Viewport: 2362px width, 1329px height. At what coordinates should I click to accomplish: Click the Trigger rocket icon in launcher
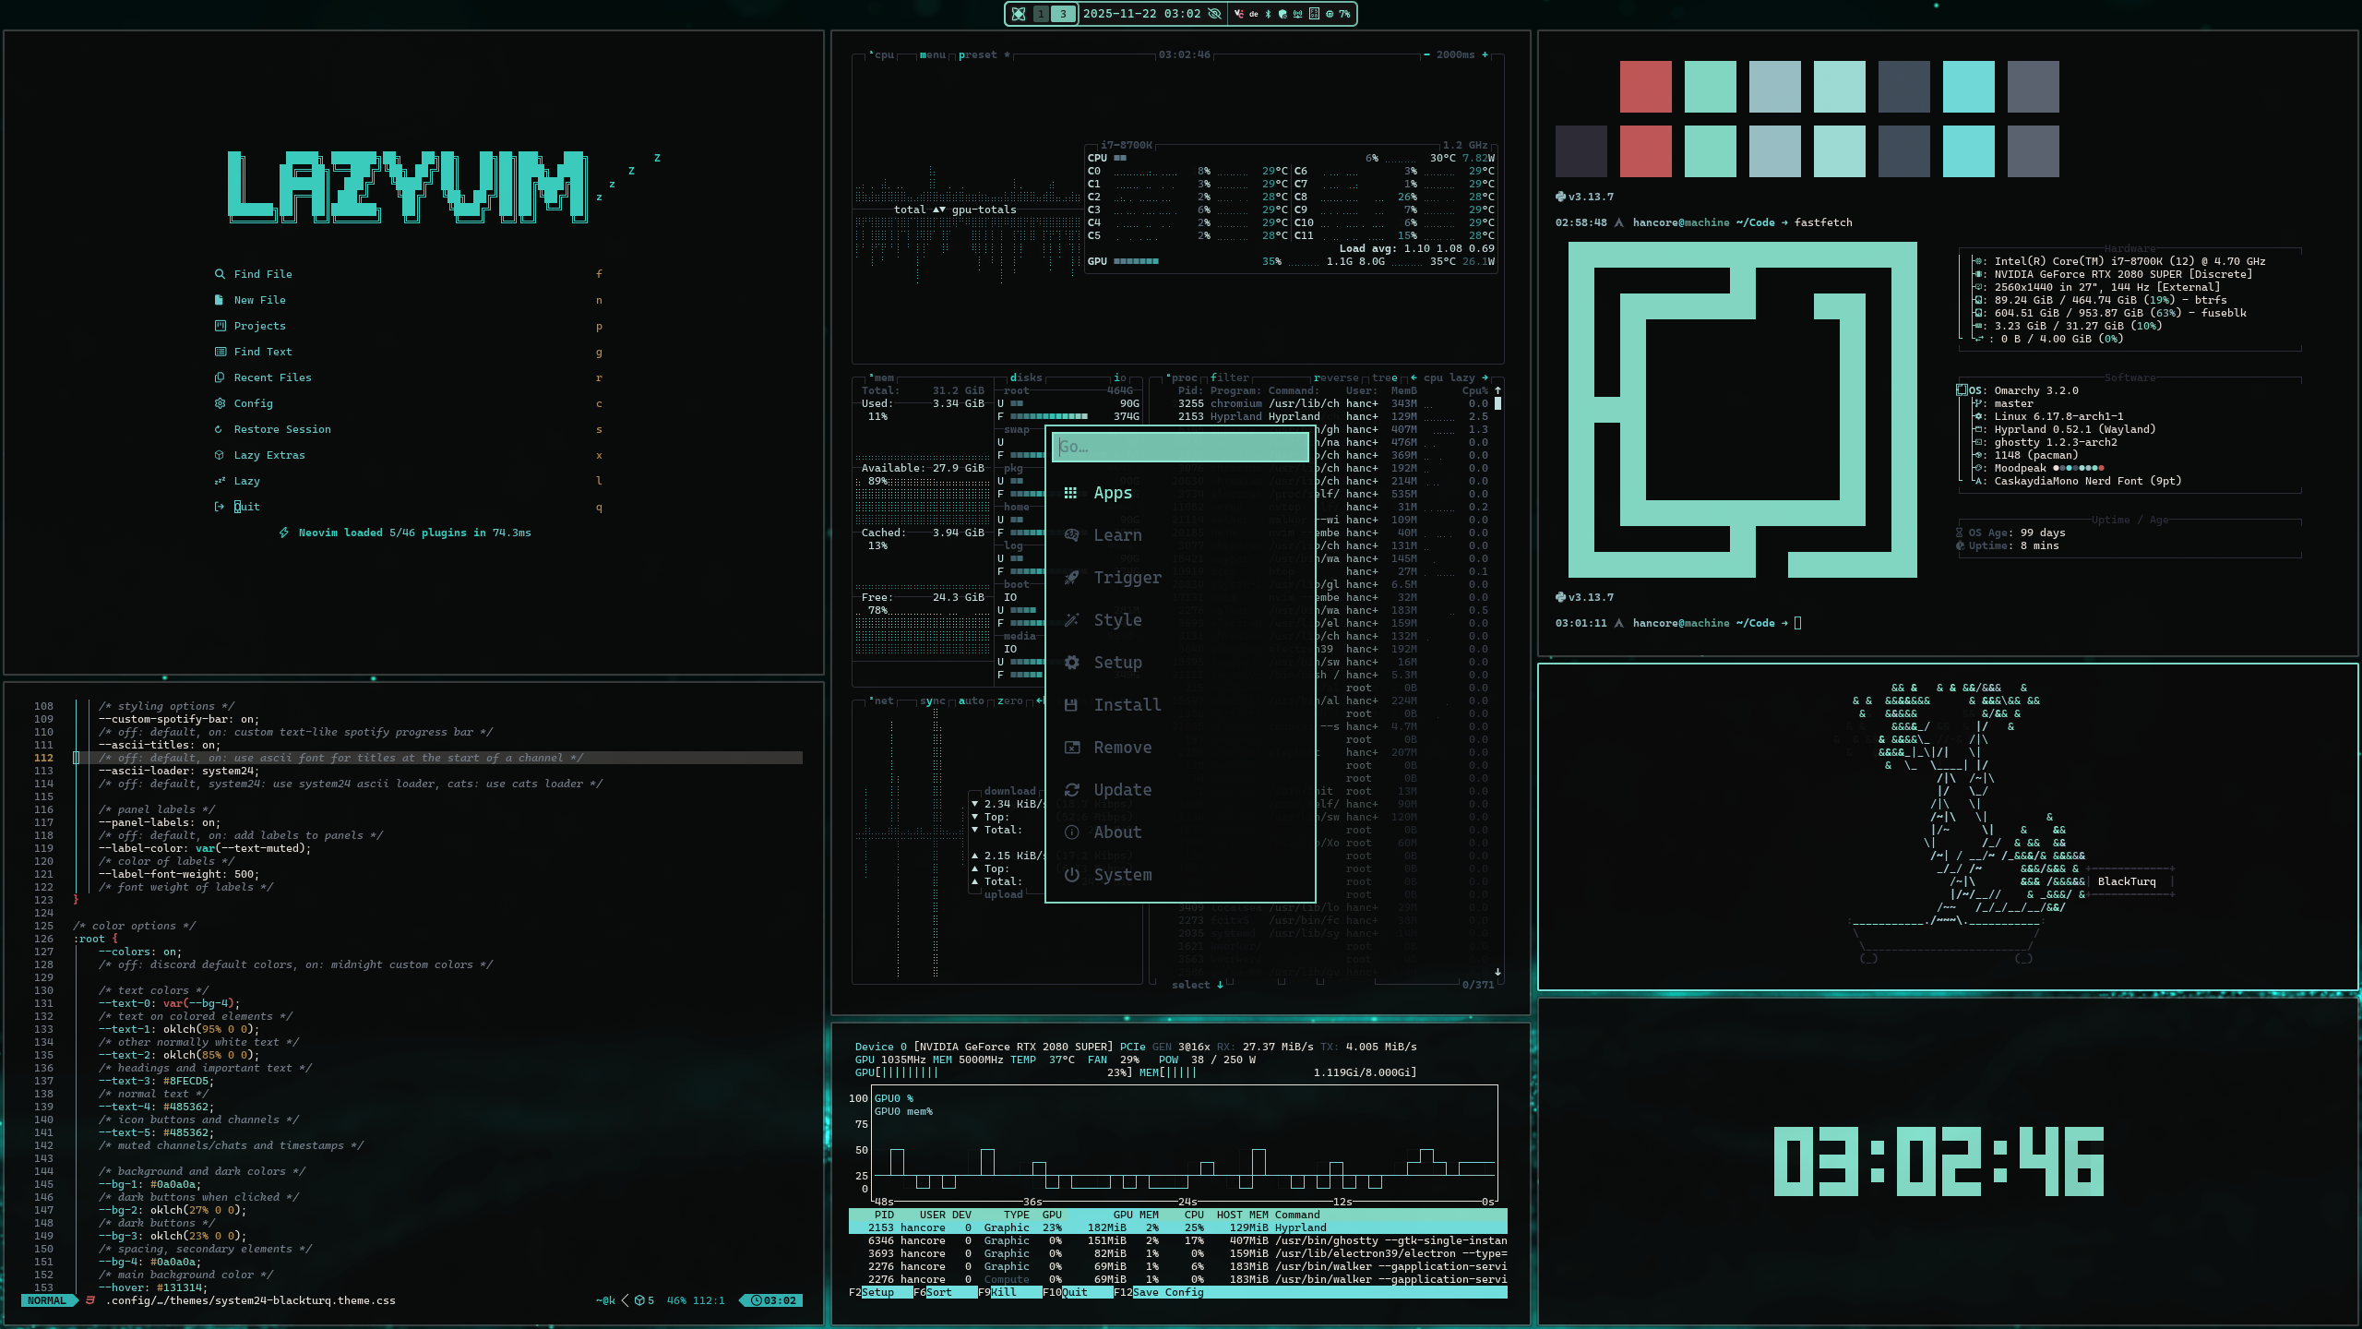(1071, 578)
